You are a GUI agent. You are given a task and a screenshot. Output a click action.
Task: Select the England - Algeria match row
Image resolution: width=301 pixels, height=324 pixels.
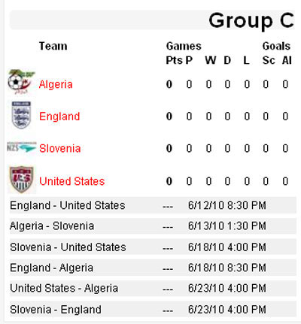(153, 268)
